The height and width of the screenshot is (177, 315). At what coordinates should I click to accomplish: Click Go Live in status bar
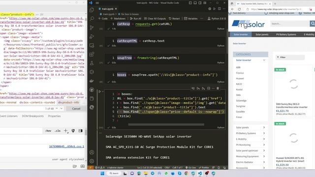pos(190,168)
